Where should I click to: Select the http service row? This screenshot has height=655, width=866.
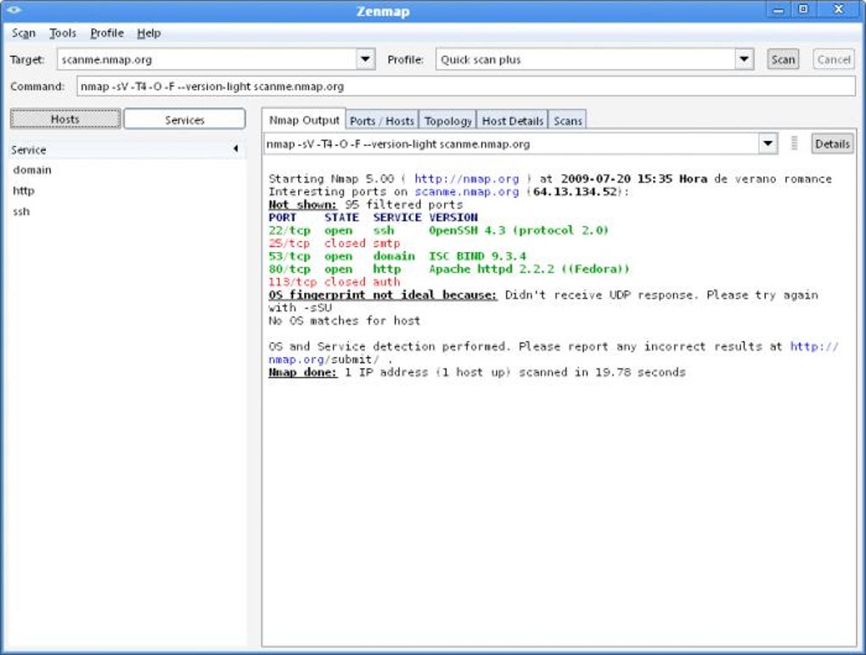pos(127,191)
